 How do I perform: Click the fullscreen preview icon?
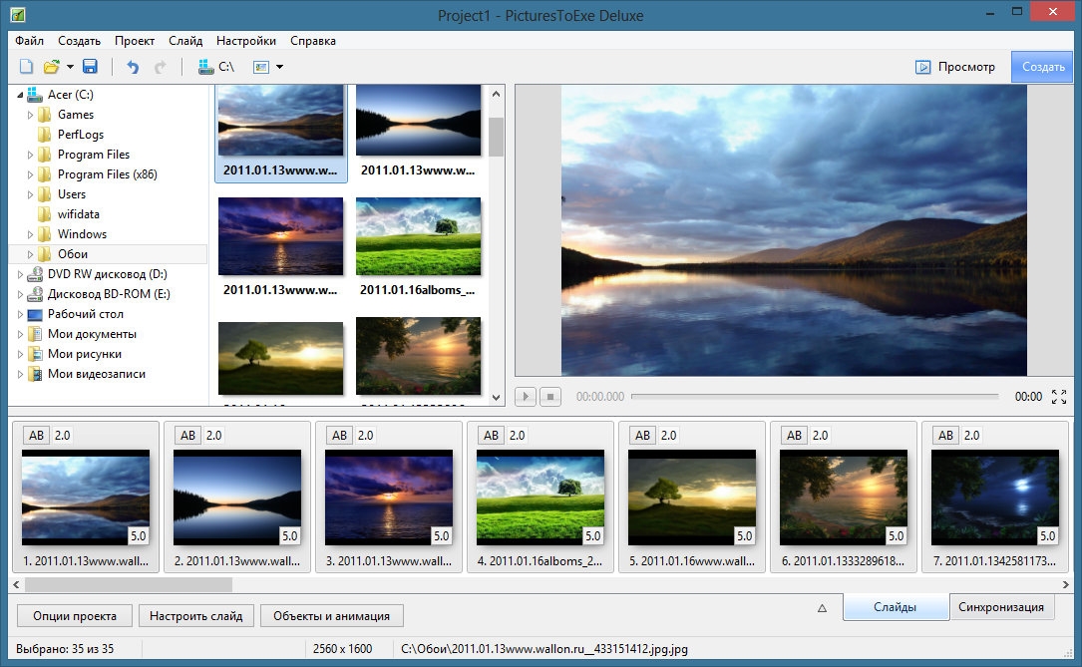pyautogui.click(x=1059, y=397)
